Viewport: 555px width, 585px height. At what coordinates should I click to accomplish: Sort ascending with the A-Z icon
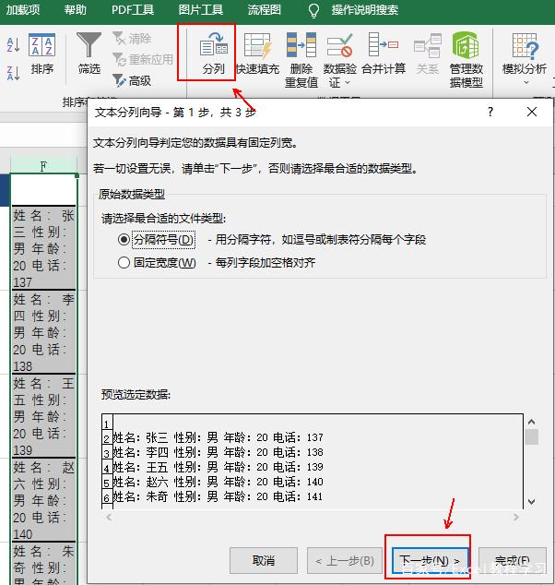point(14,45)
